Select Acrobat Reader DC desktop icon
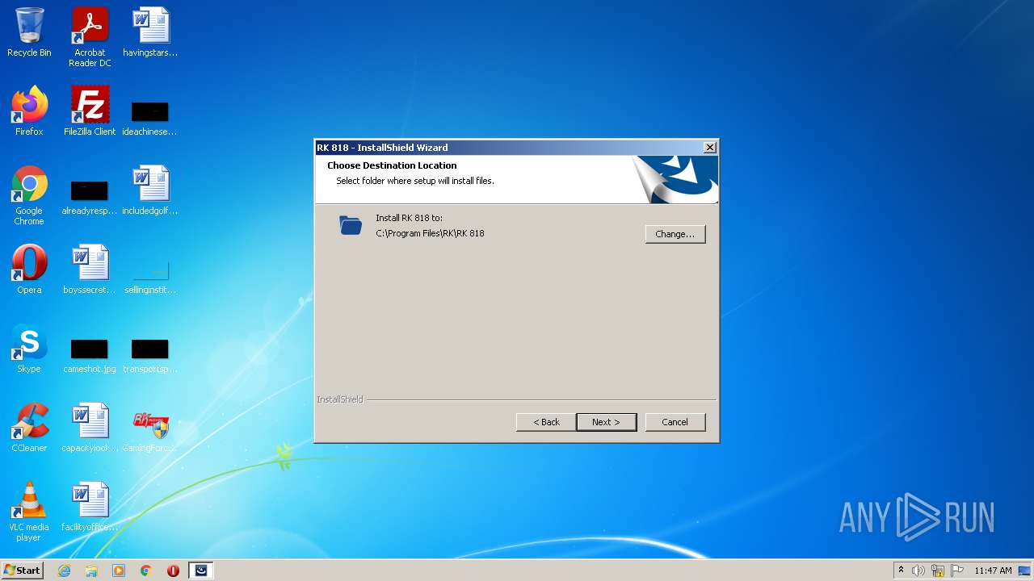Screen dimensions: 1034x581 (90, 36)
